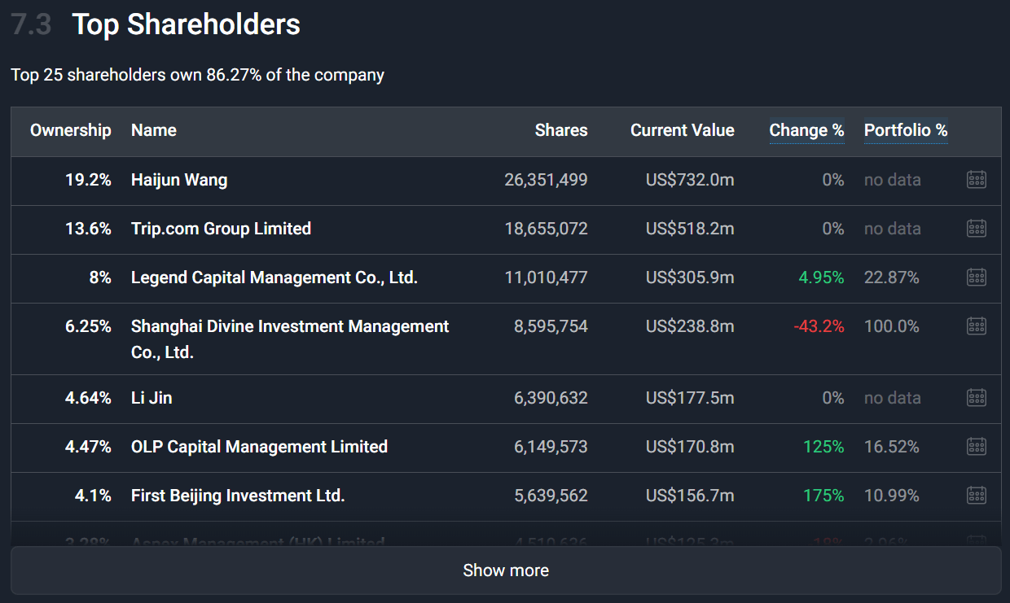Click the 4.47% ownership value
1010x603 pixels.
point(88,447)
